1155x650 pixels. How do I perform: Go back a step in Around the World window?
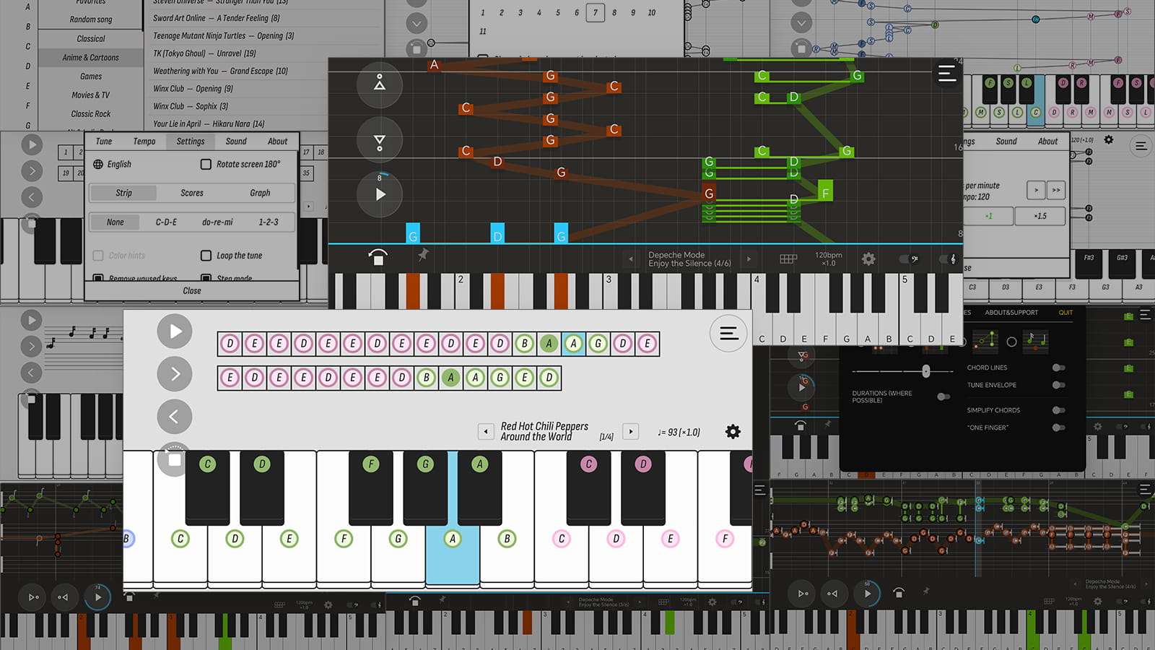[x=175, y=417]
